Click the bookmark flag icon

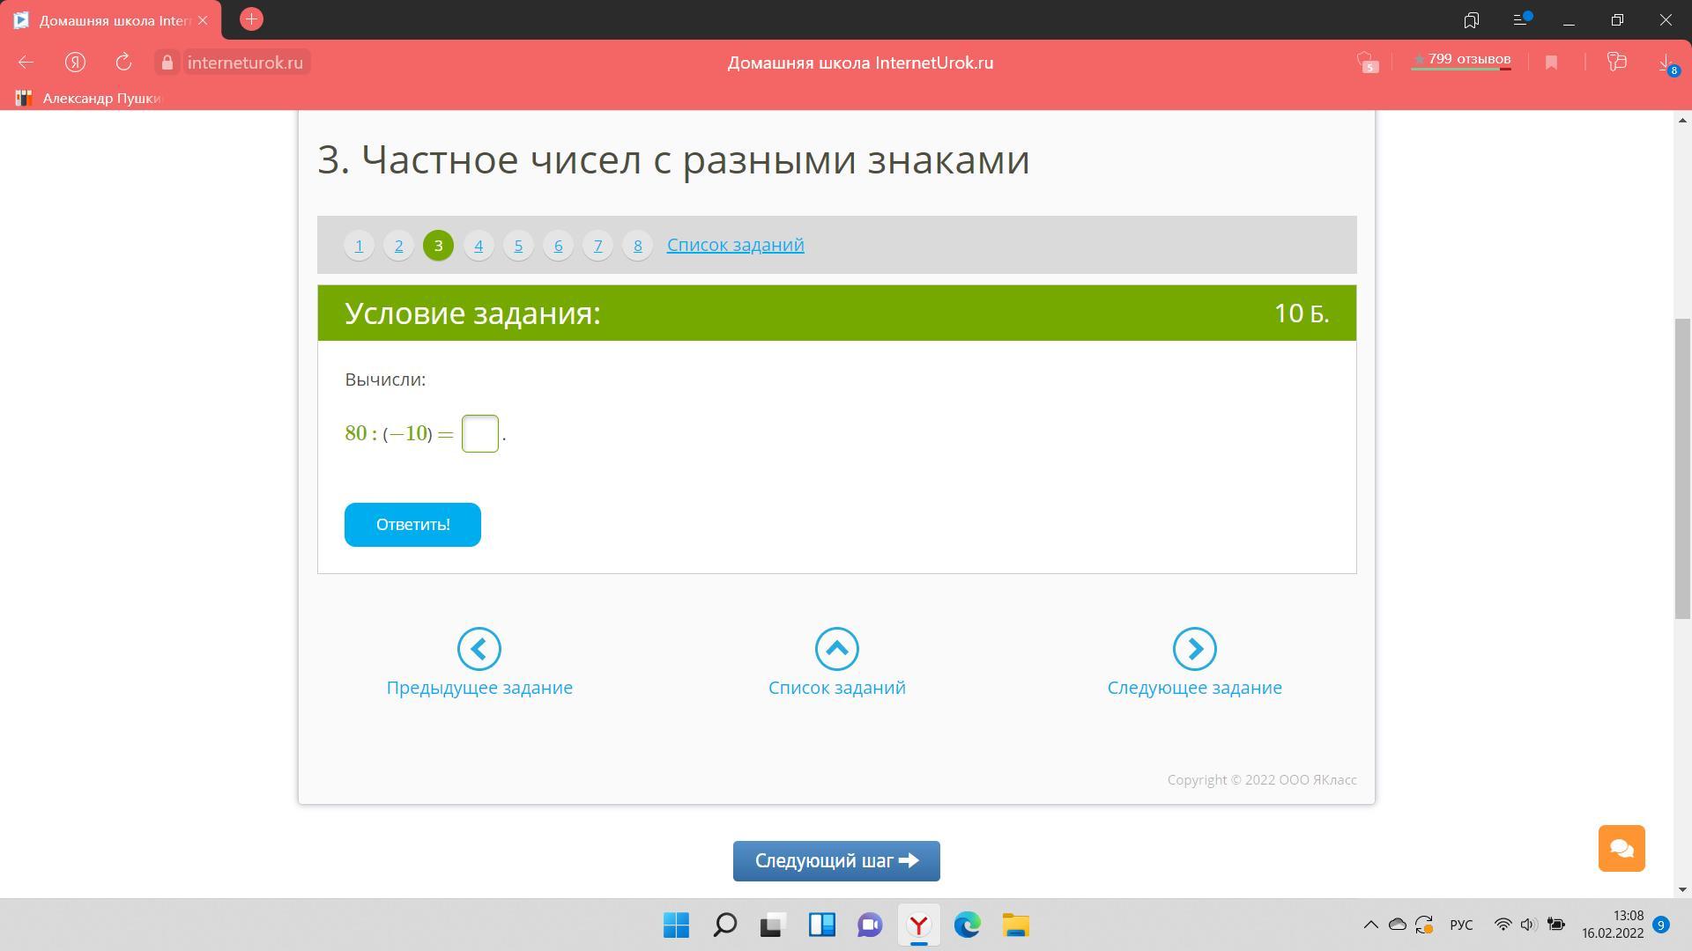coord(1551,63)
